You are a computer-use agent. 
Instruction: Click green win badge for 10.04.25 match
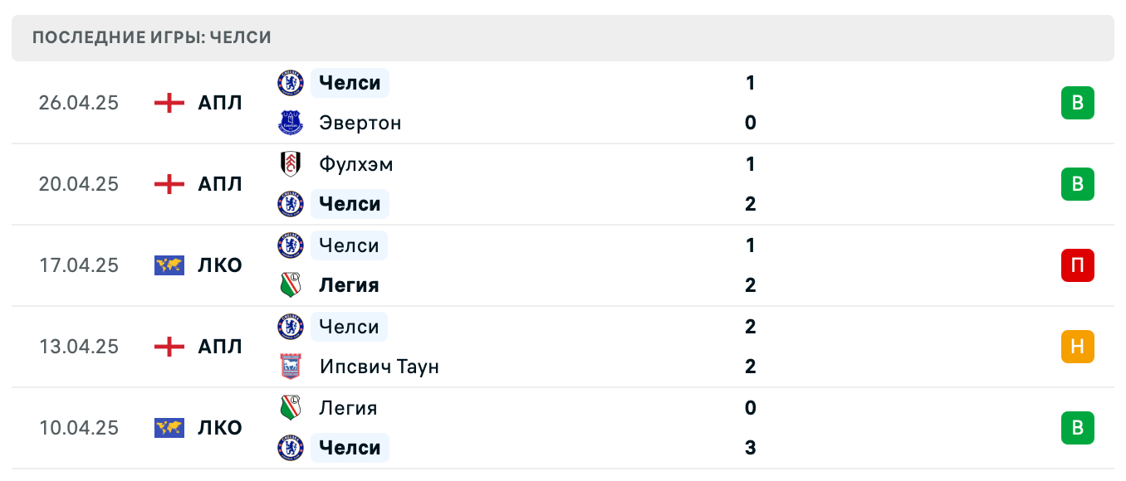[x=1077, y=428]
